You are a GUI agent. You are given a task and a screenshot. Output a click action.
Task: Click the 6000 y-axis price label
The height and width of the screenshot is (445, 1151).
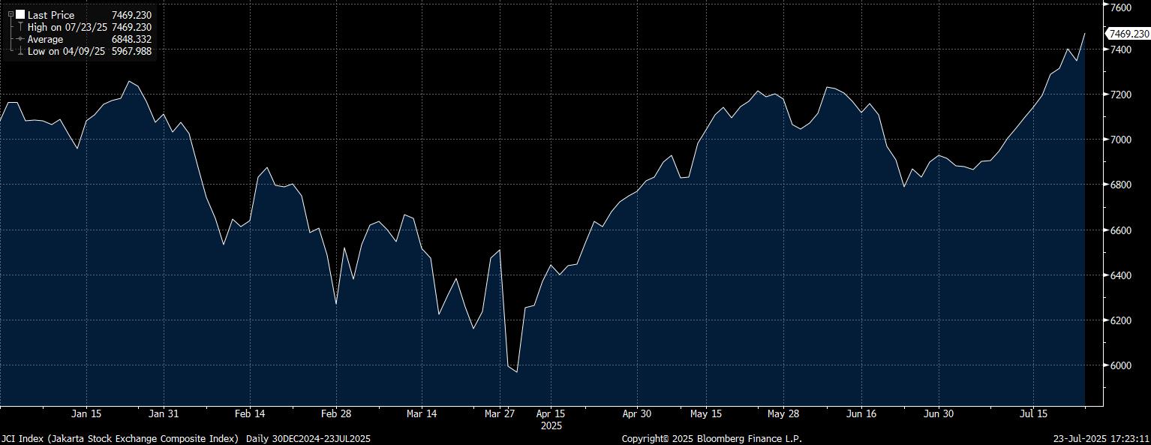pos(1120,366)
